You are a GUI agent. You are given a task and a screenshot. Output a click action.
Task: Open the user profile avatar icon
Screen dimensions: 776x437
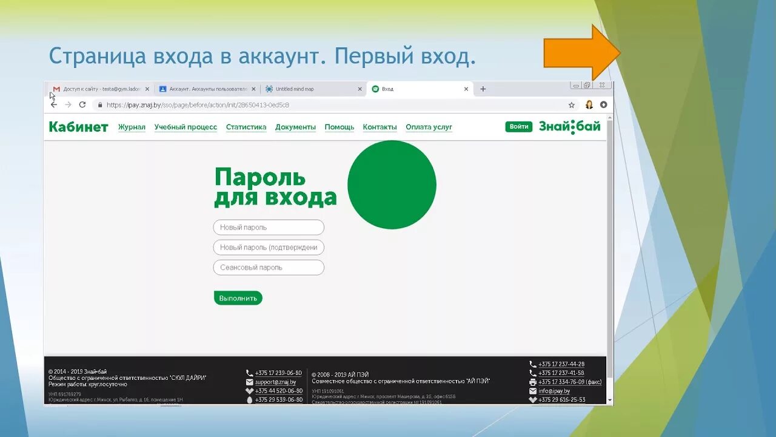click(589, 104)
